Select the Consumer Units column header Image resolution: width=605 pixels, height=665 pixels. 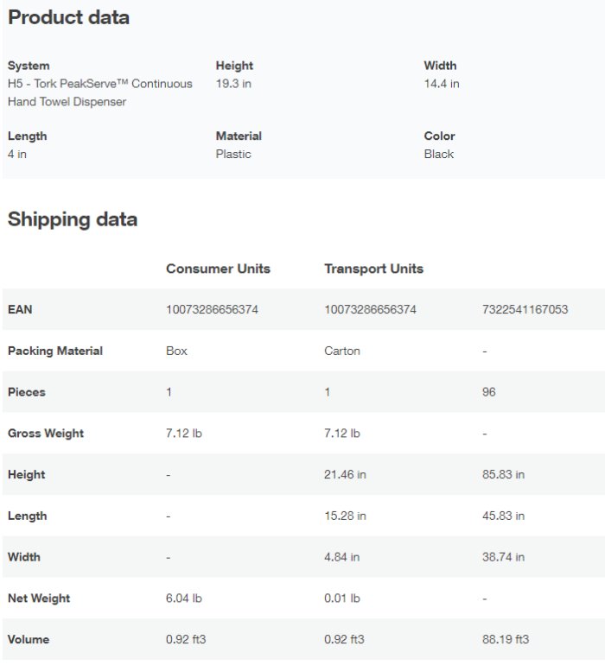coord(218,269)
